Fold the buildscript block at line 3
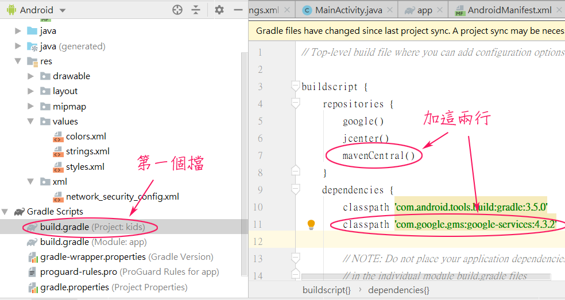Viewport: 565px width, 300px height. pyautogui.click(x=296, y=87)
